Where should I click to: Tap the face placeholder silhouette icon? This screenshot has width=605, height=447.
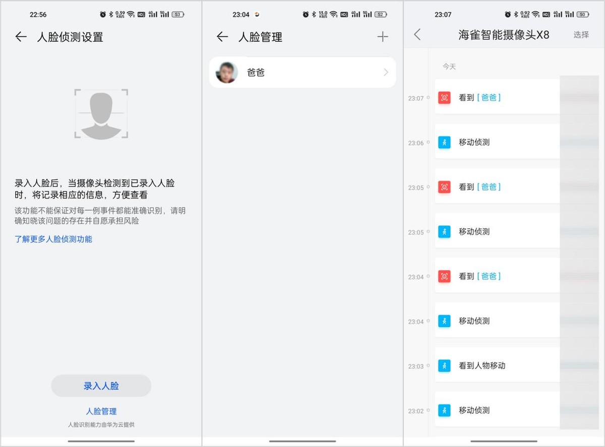[101, 114]
